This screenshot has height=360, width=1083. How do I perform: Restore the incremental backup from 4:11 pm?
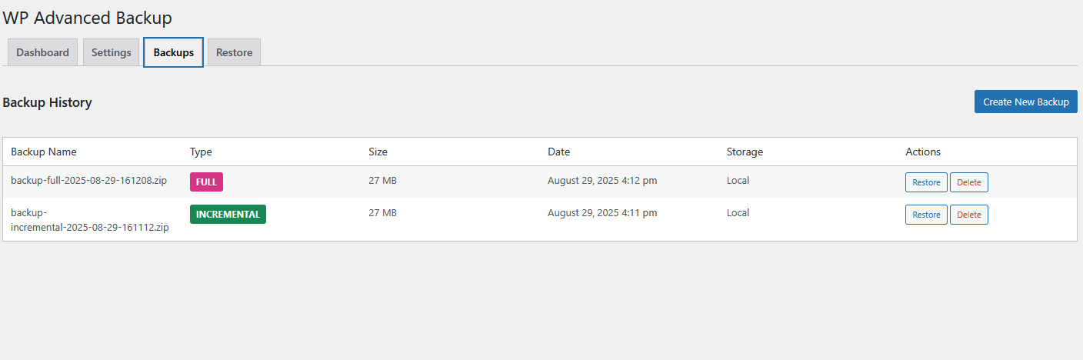(926, 215)
